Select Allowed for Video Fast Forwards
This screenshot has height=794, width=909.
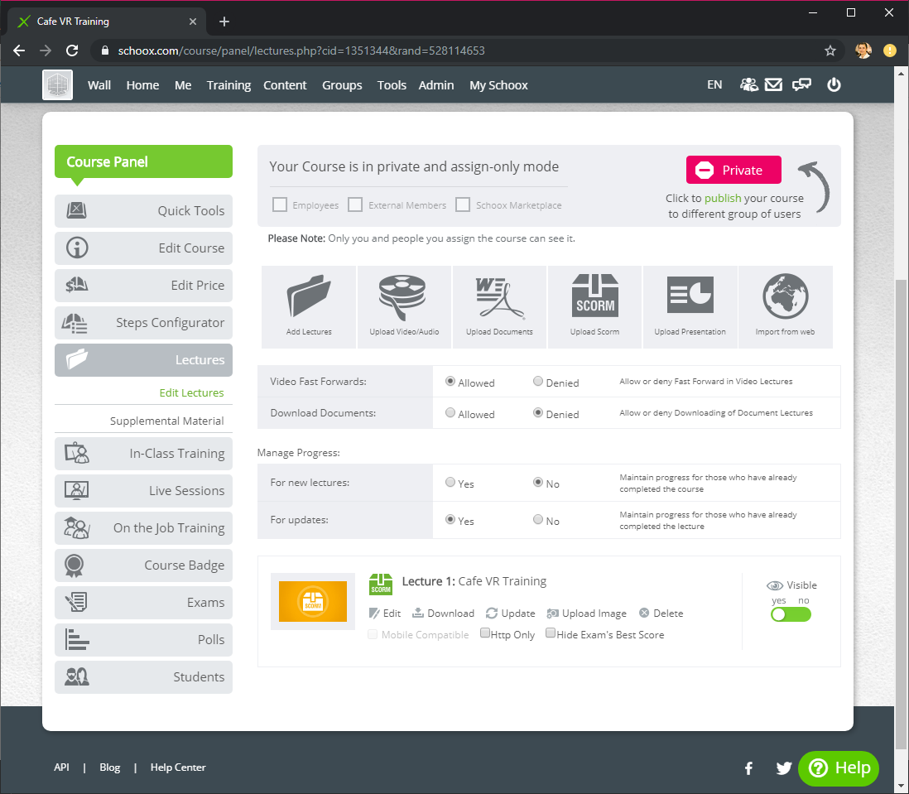(450, 382)
